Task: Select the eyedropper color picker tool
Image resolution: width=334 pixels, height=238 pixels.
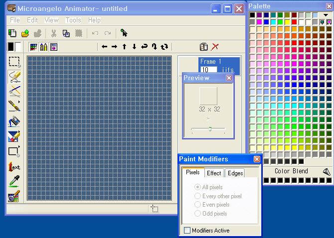Action: point(14,181)
